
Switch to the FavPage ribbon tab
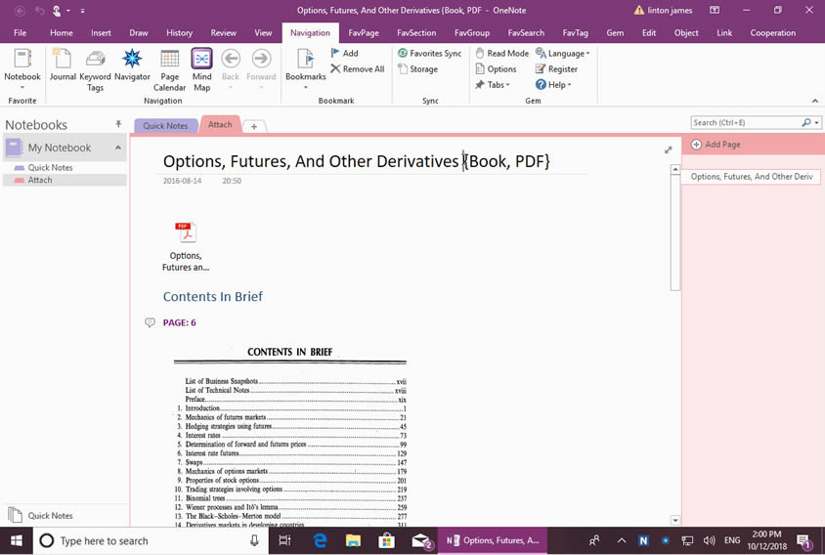click(364, 32)
